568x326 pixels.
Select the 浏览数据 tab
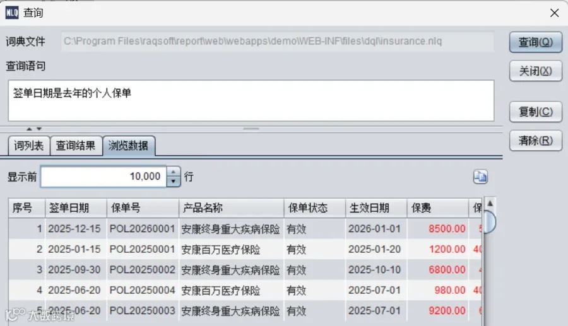pos(129,146)
